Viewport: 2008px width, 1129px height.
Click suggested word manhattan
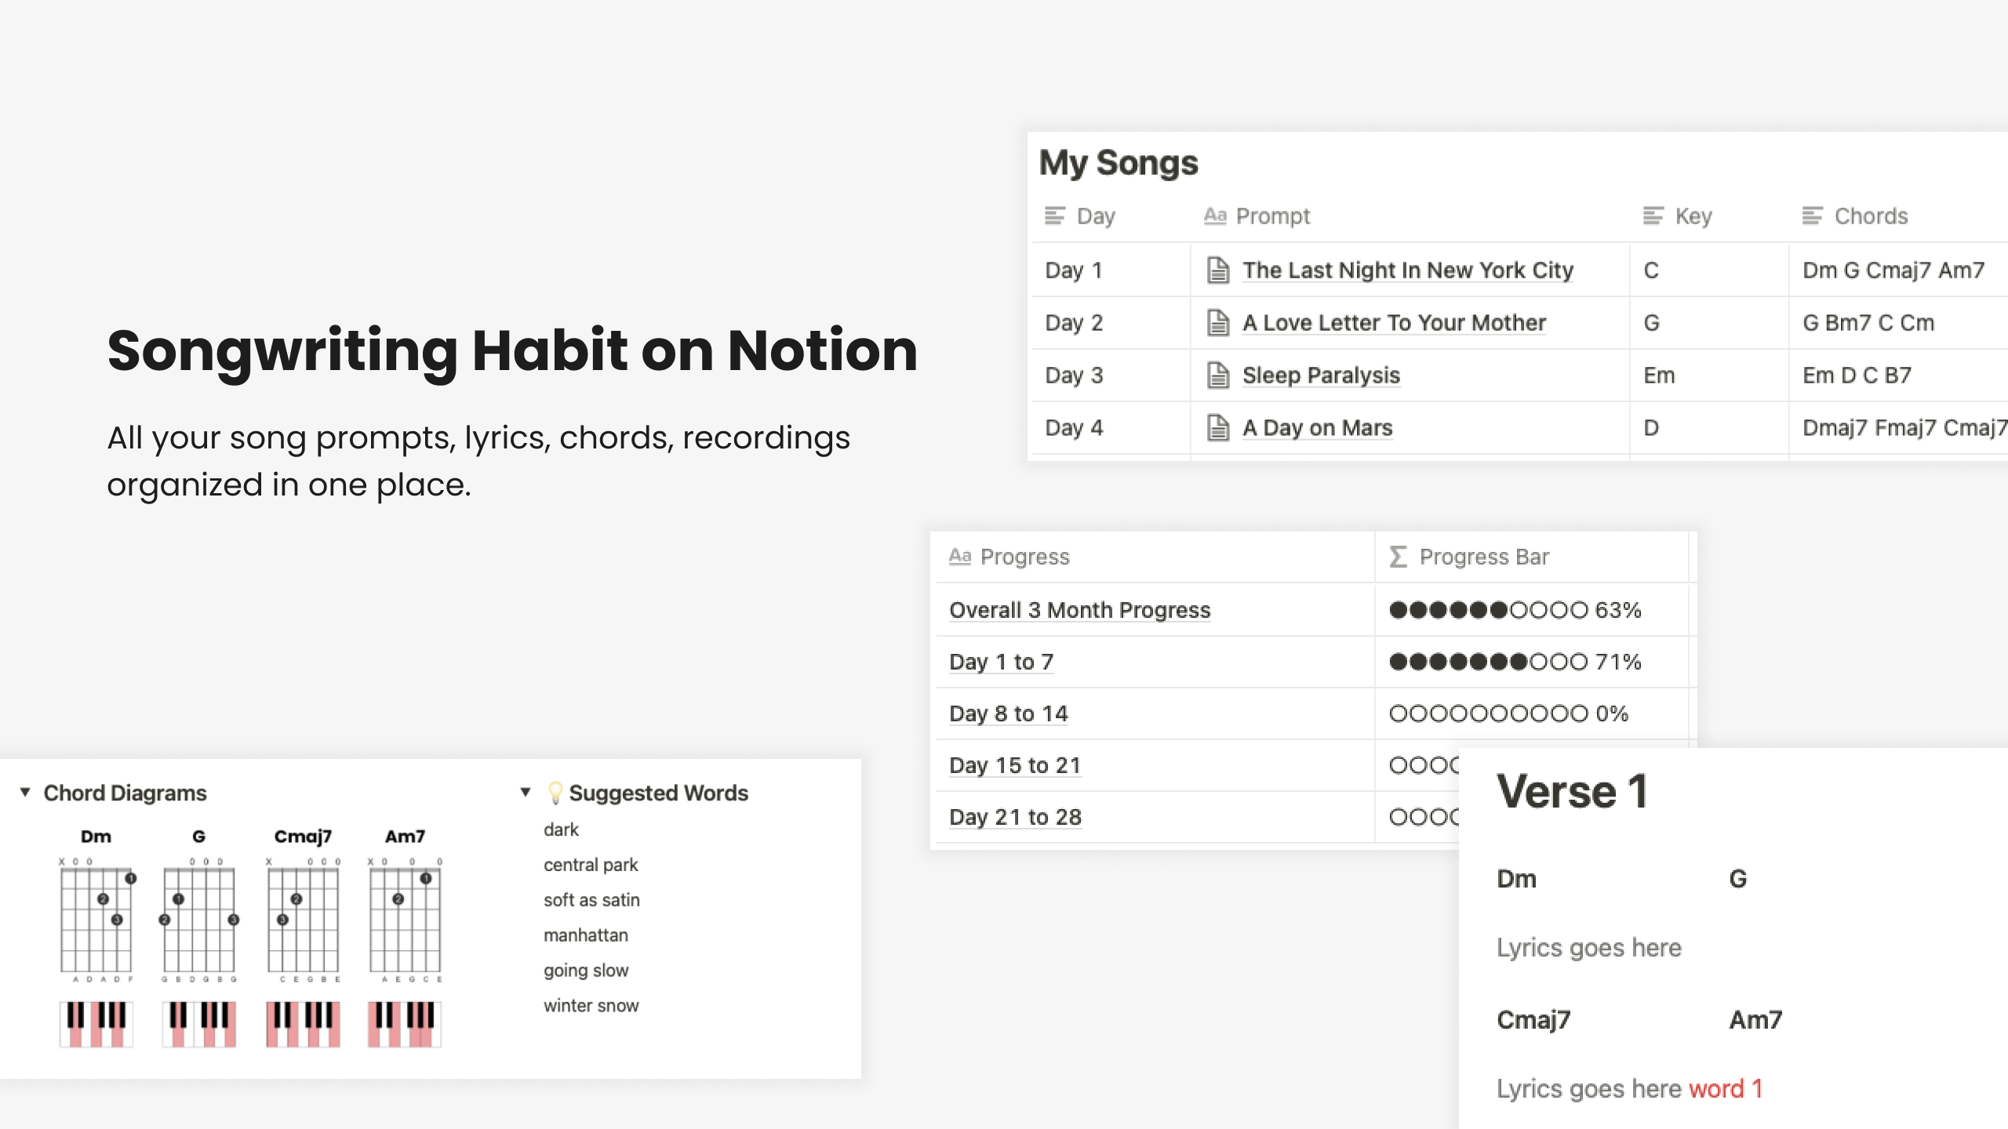pos(586,935)
